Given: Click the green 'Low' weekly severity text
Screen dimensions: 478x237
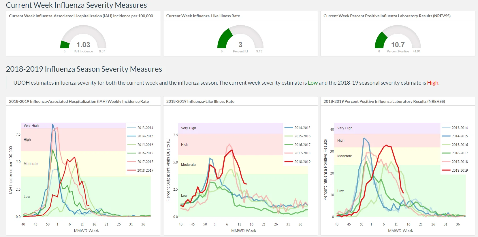Looking at the screenshot, I should click(313, 83).
